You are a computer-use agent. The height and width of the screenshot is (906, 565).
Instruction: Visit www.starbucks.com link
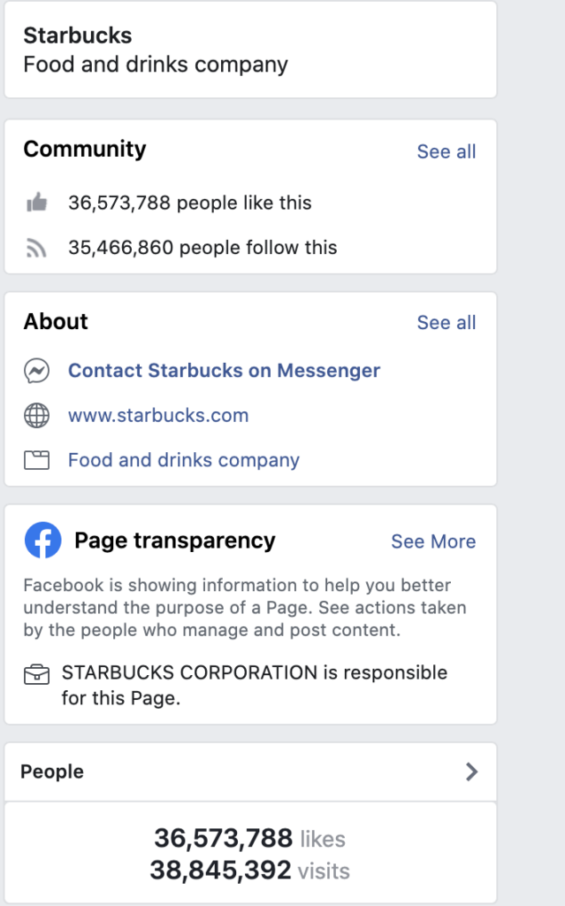(158, 416)
